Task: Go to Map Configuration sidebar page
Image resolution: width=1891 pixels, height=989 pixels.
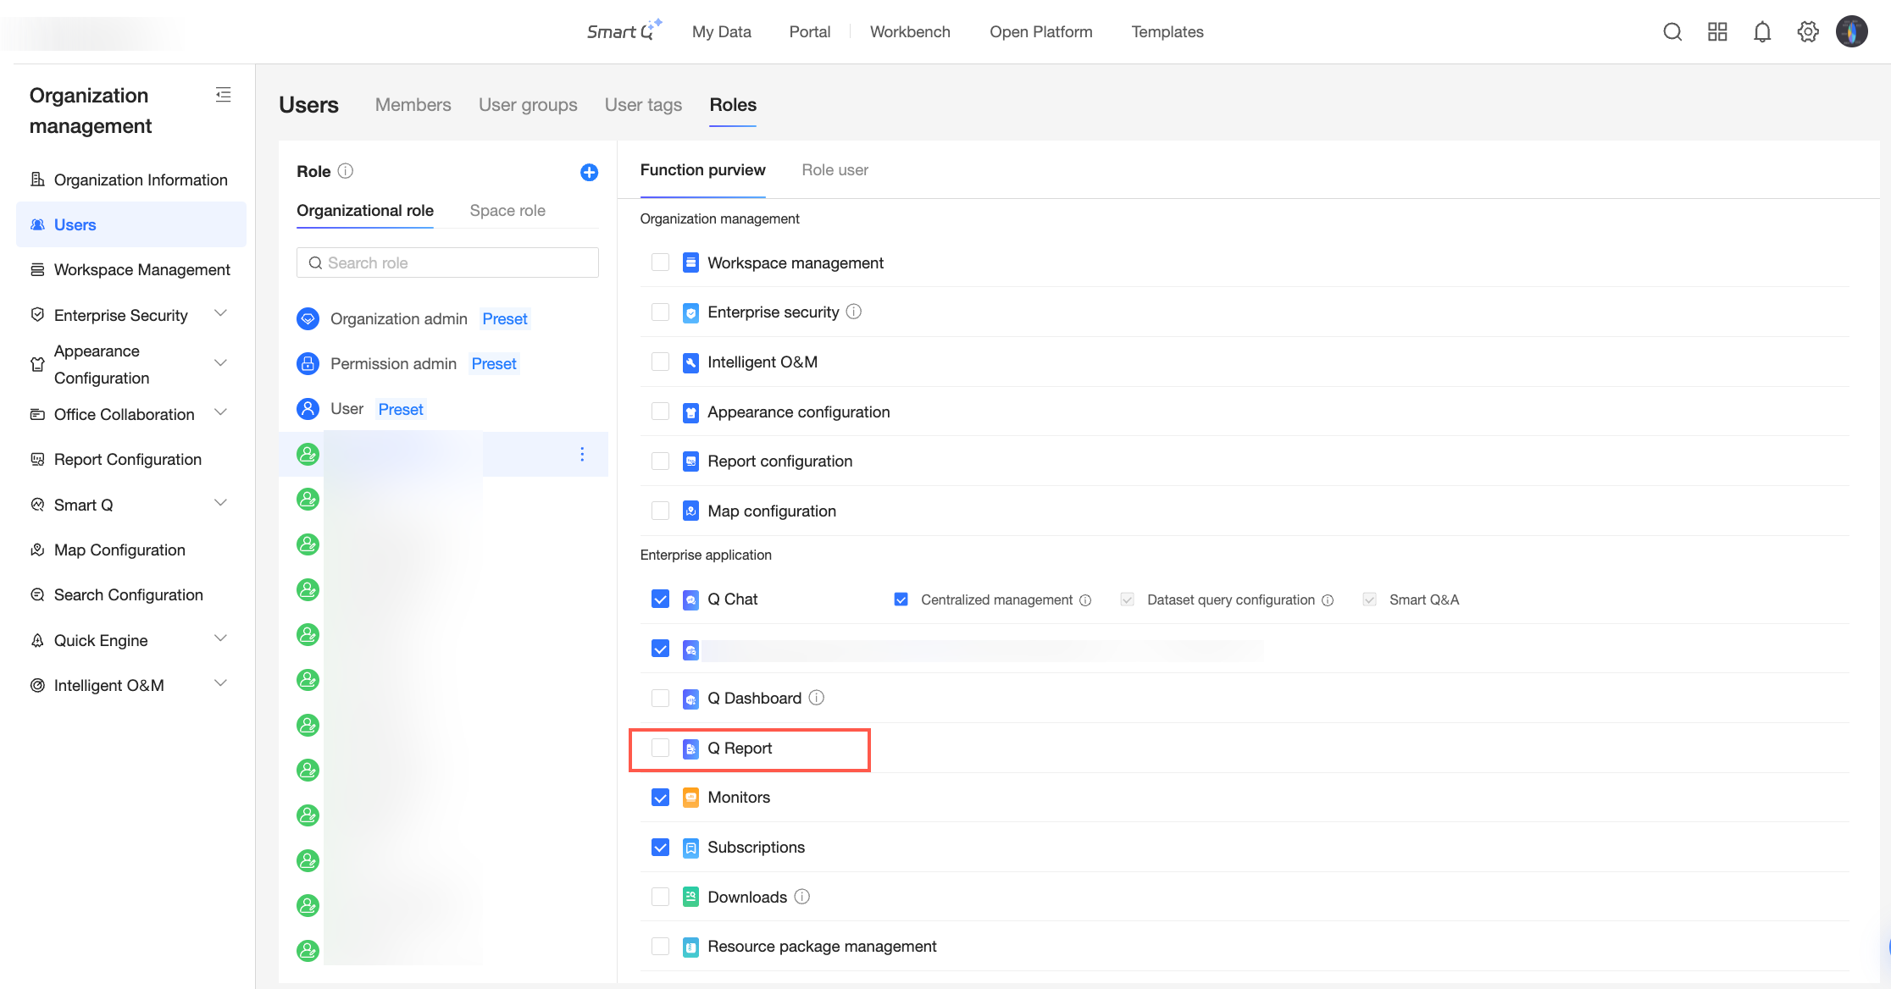Action: point(131,550)
